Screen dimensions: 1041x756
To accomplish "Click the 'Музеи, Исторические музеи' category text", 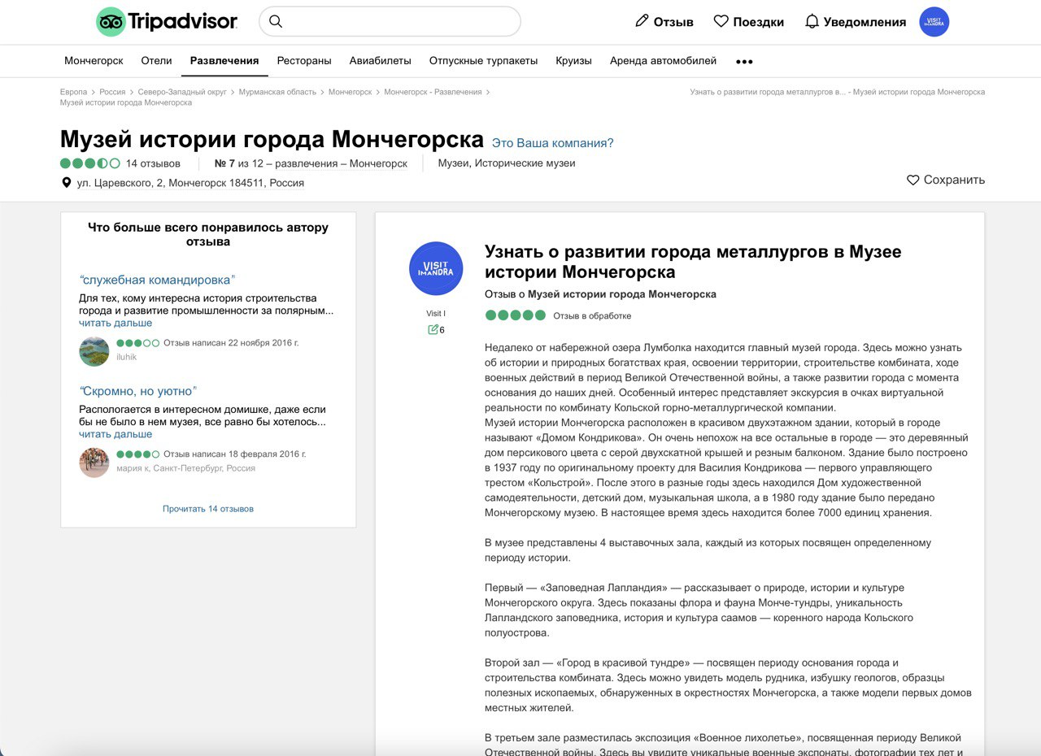I will (507, 163).
